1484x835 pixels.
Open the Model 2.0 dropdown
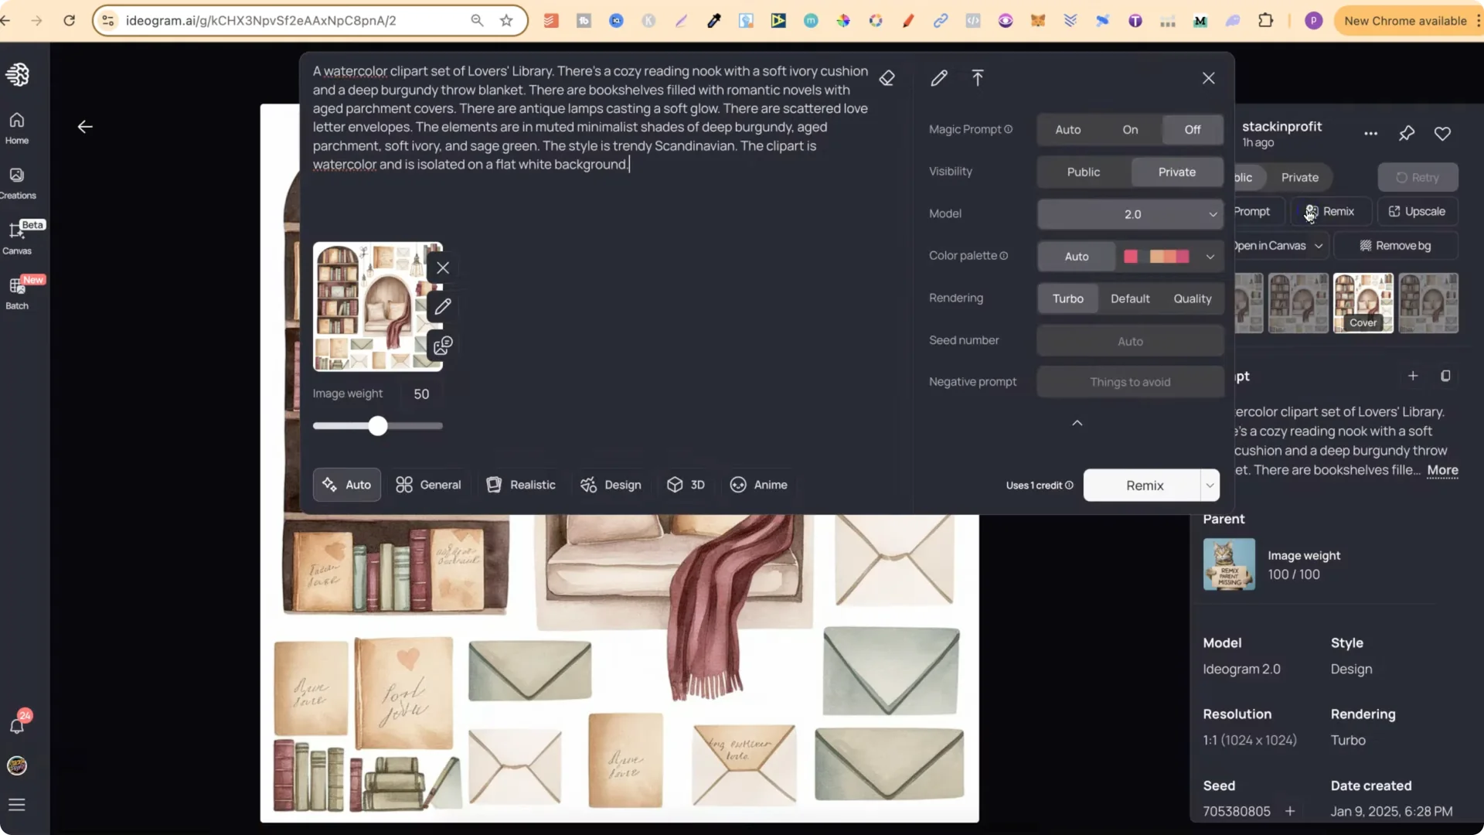click(1130, 214)
